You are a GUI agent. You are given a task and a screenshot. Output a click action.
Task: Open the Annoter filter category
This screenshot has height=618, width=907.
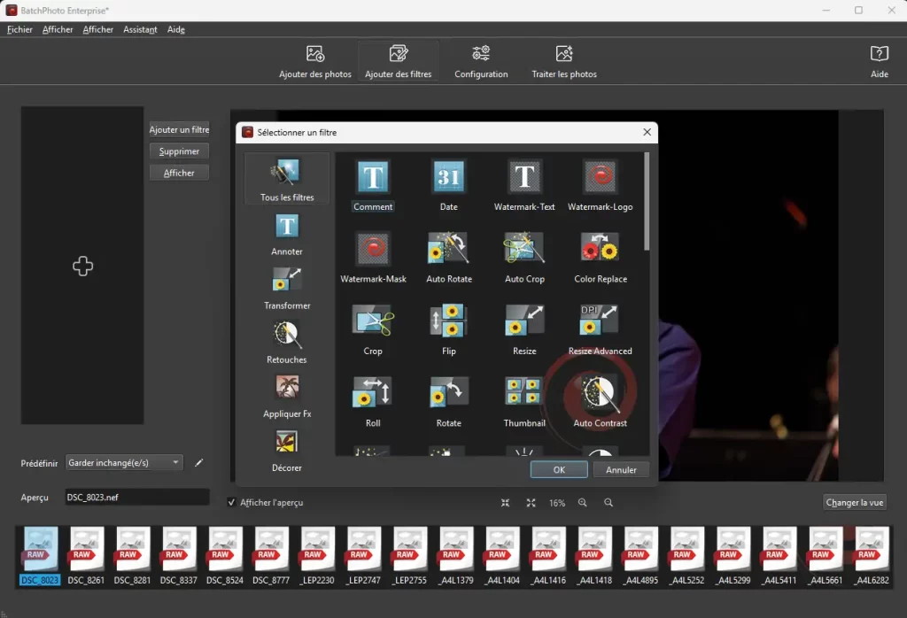pyautogui.click(x=287, y=234)
